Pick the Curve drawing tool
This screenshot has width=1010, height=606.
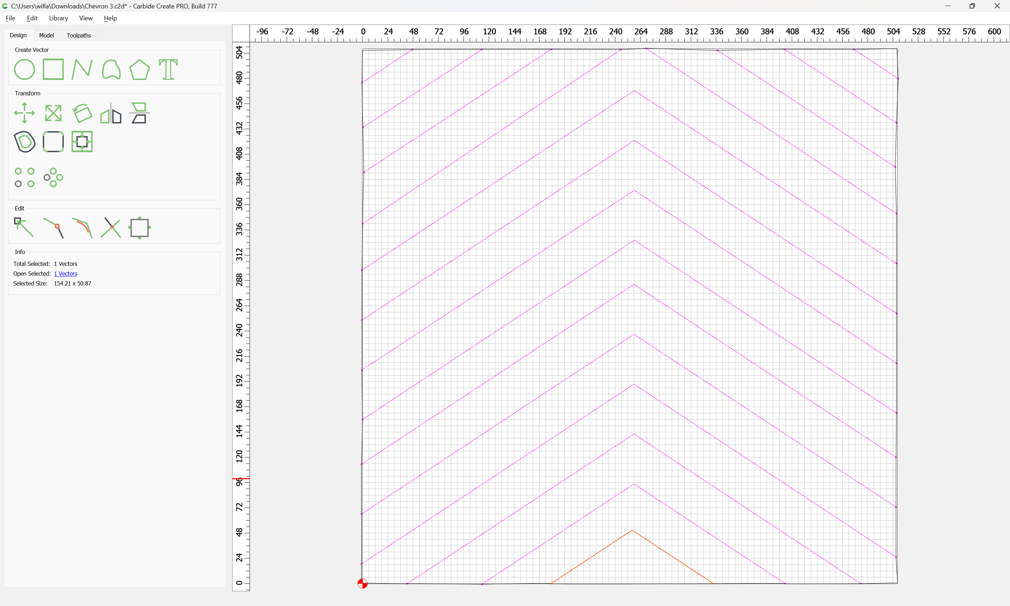(x=111, y=69)
